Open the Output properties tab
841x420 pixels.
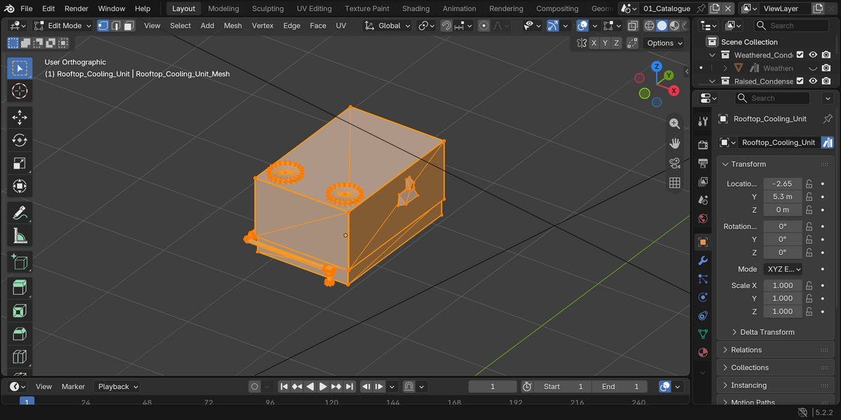[x=703, y=163]
